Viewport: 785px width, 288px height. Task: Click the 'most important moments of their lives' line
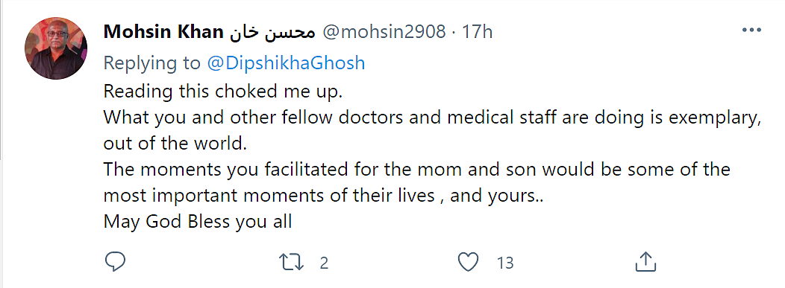coord(323,196)
